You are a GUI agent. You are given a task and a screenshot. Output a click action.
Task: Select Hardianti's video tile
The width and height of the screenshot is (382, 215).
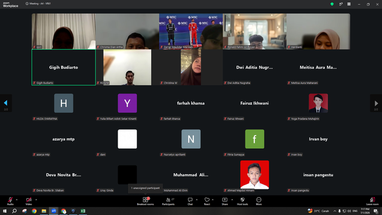318,32
